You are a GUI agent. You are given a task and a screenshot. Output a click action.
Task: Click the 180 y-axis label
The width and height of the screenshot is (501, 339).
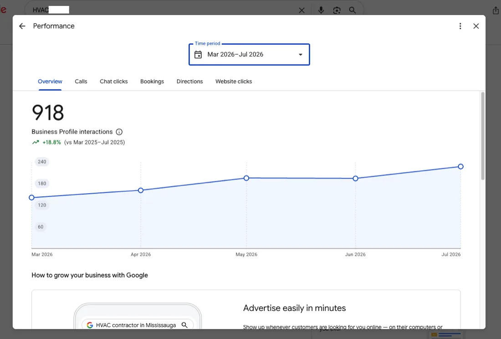coord(42,184)
